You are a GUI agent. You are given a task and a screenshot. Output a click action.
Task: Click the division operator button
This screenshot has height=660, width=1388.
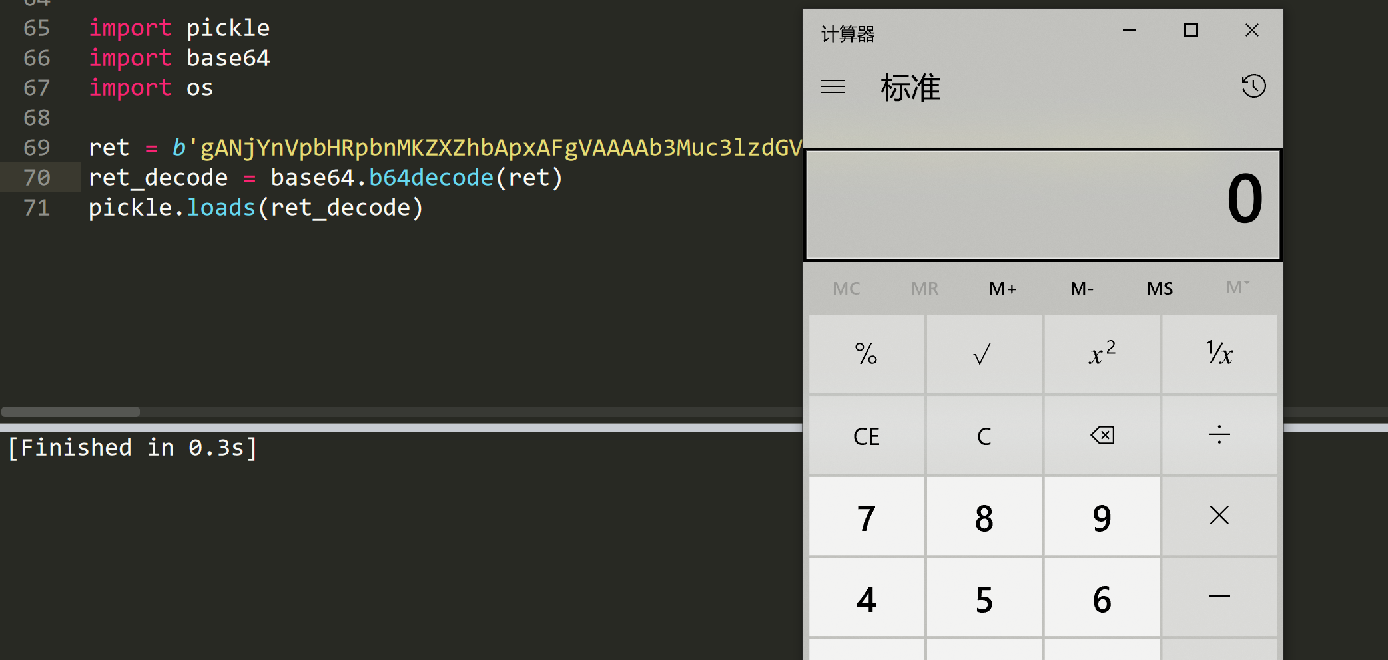pos(1219,435)
